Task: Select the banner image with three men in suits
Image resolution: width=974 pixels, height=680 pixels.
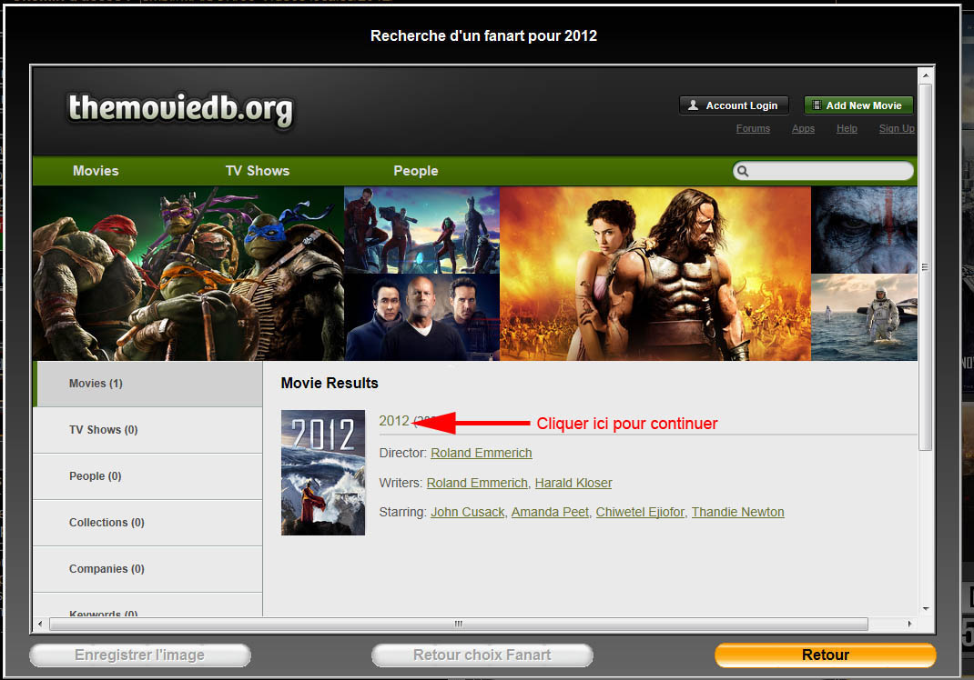Action: tap(421, 317)
